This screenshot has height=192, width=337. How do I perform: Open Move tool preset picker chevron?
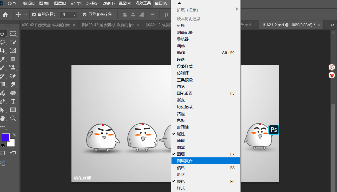pyautogui.click(x=25, y=15)
